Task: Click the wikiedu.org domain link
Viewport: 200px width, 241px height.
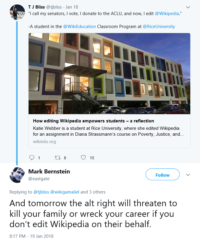Action: pyautogui.click(x=44, y=142)
